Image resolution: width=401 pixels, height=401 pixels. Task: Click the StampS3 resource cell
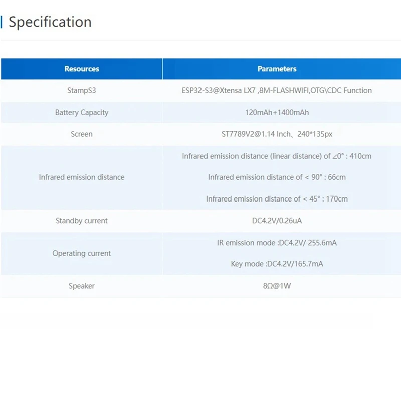pyautogui.click(x=82, y=91)
